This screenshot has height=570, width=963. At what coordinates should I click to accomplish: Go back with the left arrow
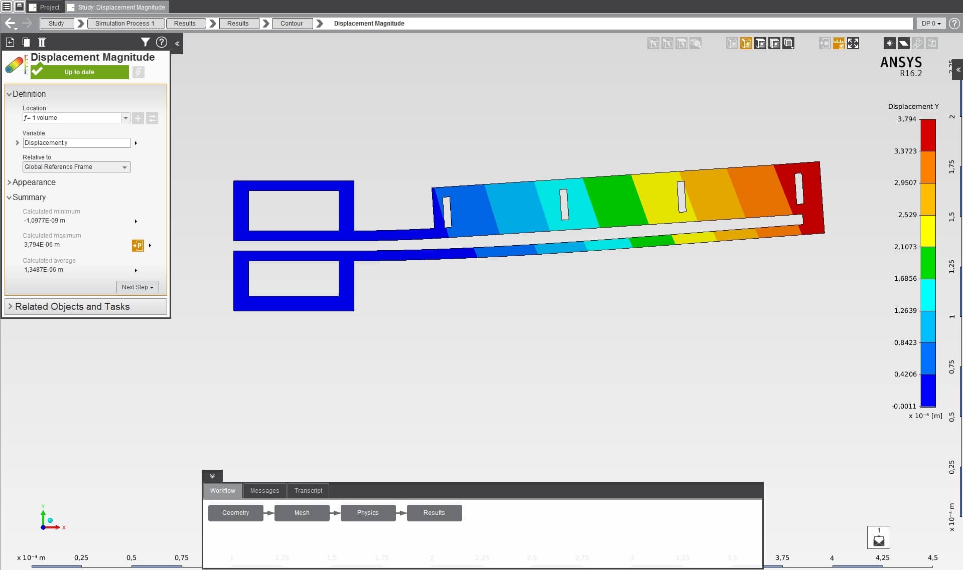(10, 23)
